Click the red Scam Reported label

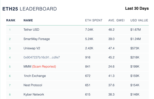[44, 66]
